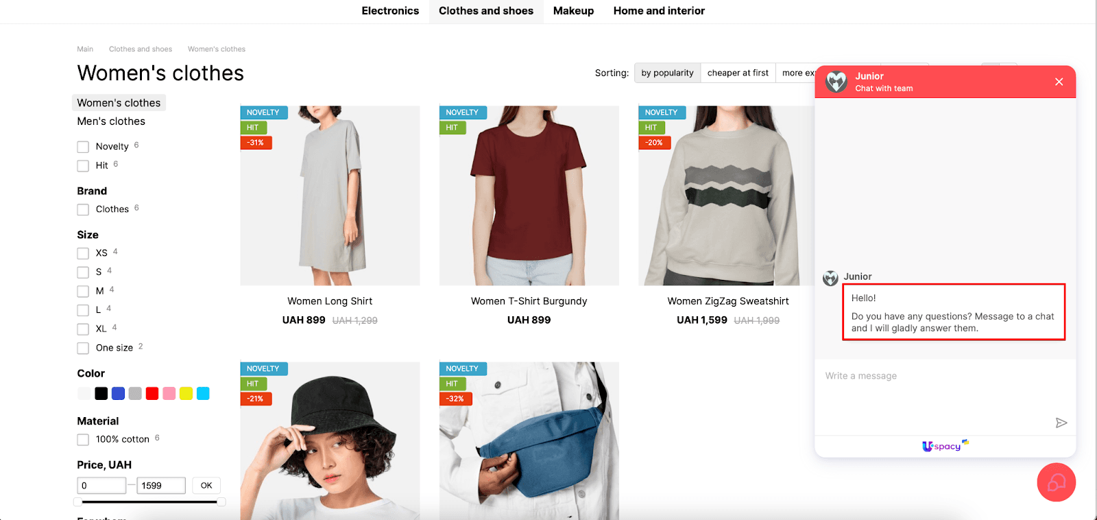Image resolution: width=1097 pixels, height=520 pixels.
Task: Open the Electronics menu
Action: click(x=390, y=11)
